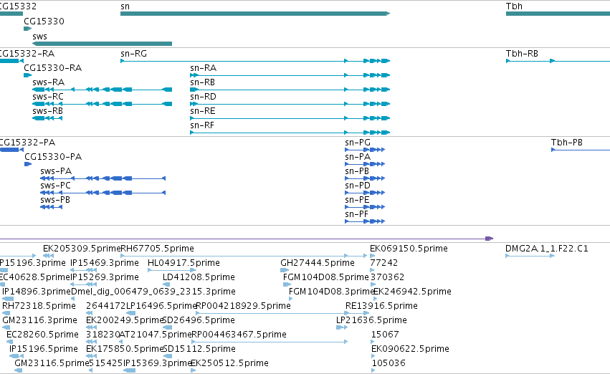610x374 pixels.
Task: Click the Tbh gene label
Action: tap(514, 6)
